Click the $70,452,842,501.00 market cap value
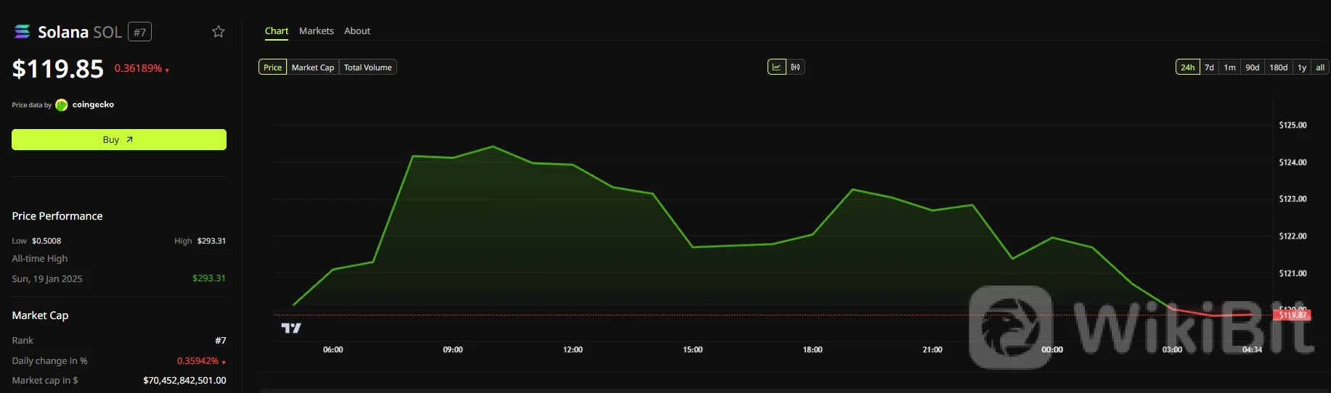The height and width of the screenshot is (393, 1331). tap(184, 380)
